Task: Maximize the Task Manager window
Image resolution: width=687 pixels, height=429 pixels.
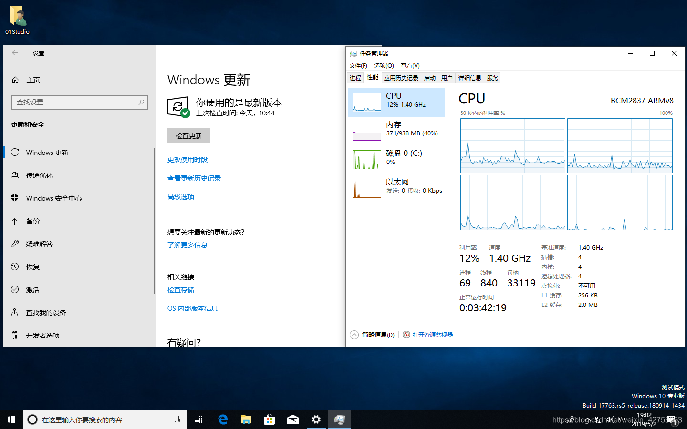Action: click(x=652, y=53)
